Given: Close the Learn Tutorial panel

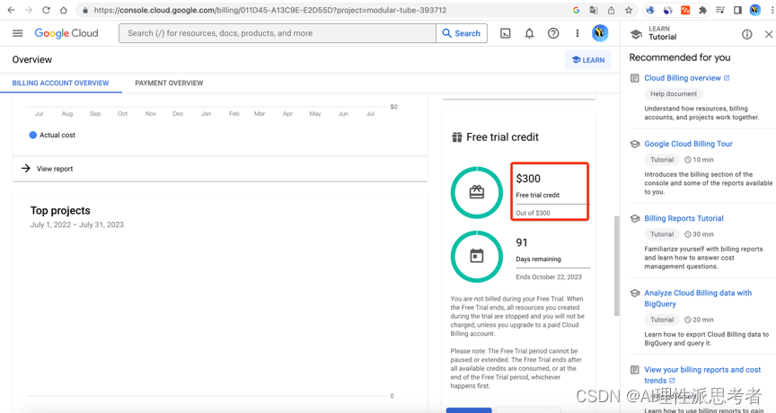Looking at the screenshot, I should click(769, 34).
